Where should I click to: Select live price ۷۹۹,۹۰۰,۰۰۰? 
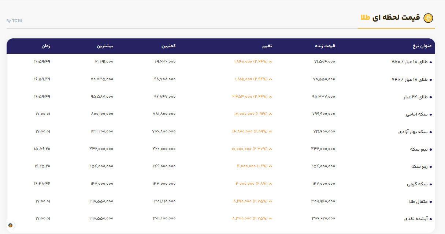click(323, 114)
